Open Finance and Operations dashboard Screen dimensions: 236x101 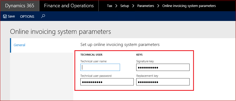(69, 6)
